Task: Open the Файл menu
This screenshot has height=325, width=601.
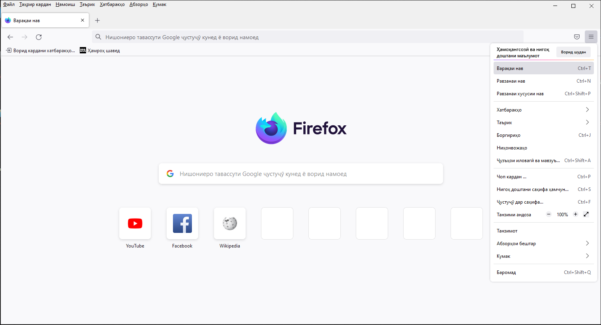Action: [9, 4]
